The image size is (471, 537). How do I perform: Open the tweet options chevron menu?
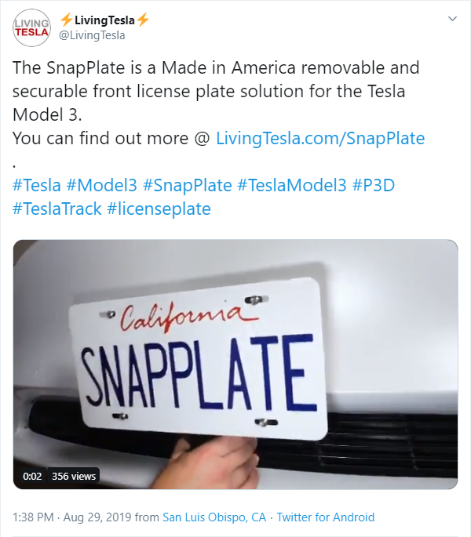pos(452,19)
